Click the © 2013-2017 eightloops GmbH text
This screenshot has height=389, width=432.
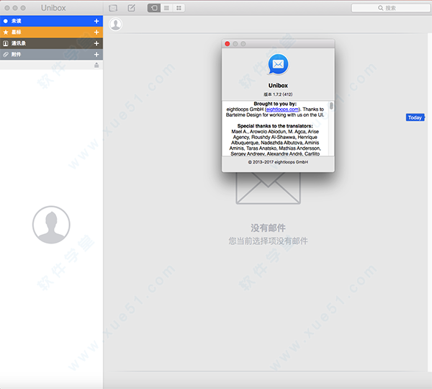pyautogui.click(x=278, y=162)
